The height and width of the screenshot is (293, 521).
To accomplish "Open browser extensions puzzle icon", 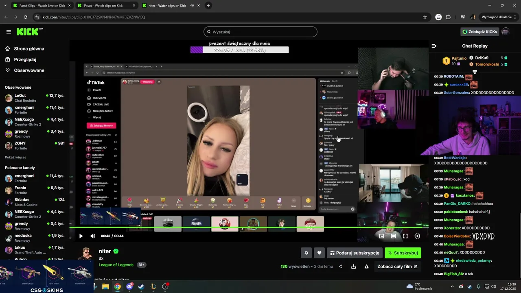I will pos(449,17).
